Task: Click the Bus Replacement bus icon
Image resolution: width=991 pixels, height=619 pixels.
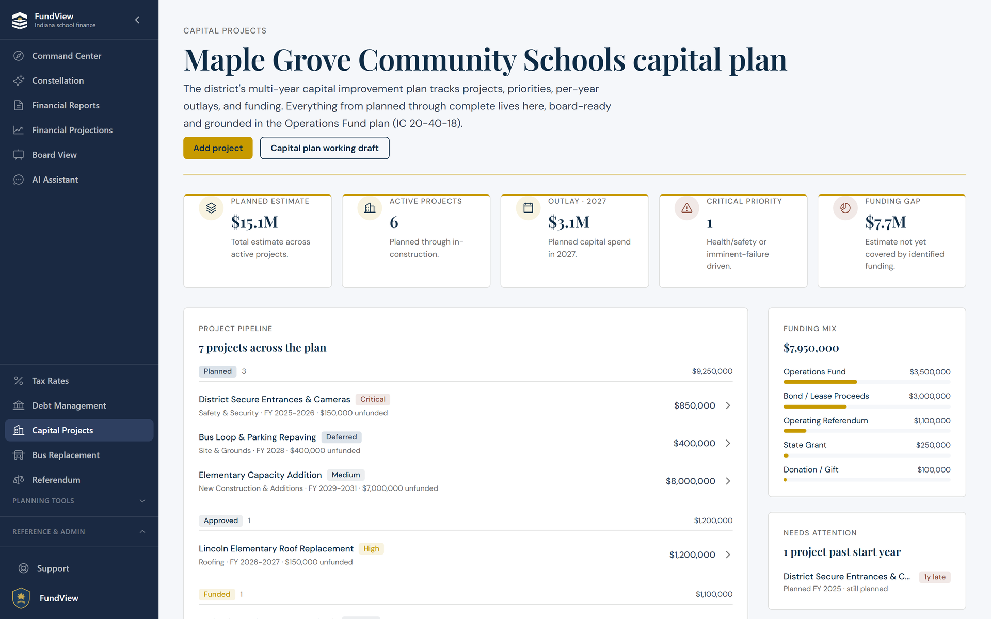Action: pyautogui.click(x=19, y=455)
